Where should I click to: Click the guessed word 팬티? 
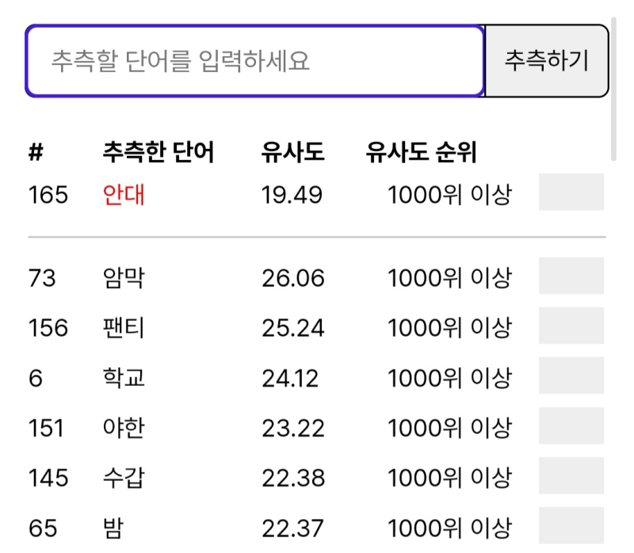coord(124,327)
